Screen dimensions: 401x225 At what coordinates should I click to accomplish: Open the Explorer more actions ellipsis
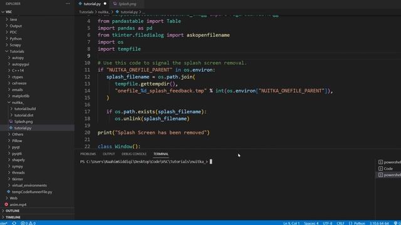(68, 4)
